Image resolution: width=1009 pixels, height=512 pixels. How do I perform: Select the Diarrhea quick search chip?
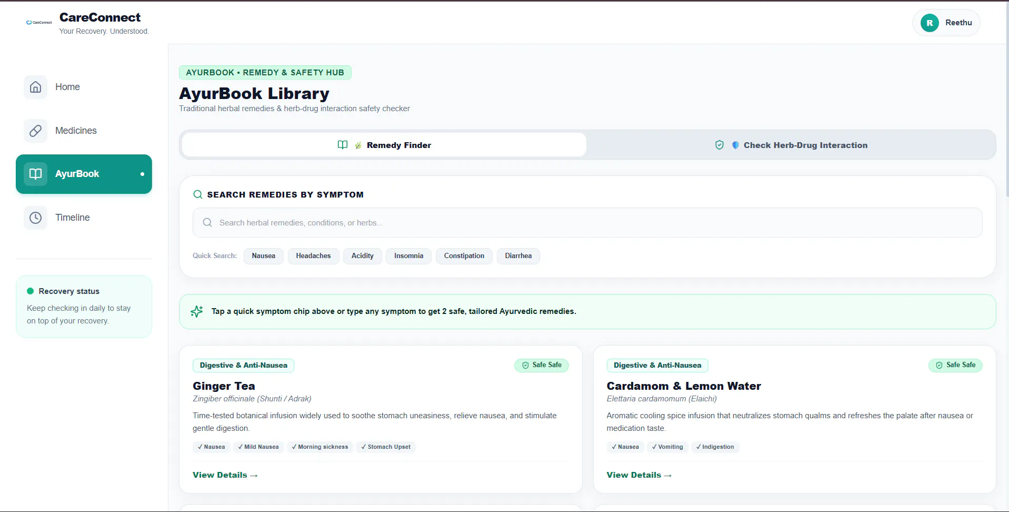coord(518,256)
